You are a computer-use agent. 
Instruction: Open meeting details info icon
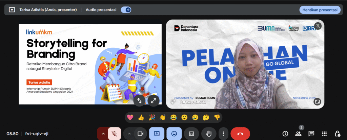285,134
